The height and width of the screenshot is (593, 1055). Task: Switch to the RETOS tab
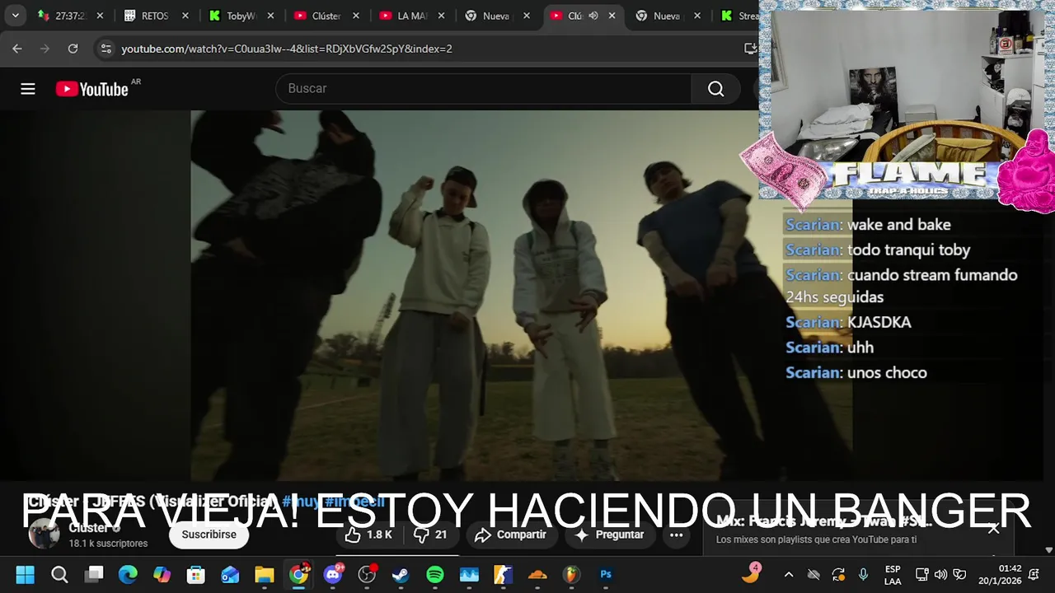coord(156,16)
